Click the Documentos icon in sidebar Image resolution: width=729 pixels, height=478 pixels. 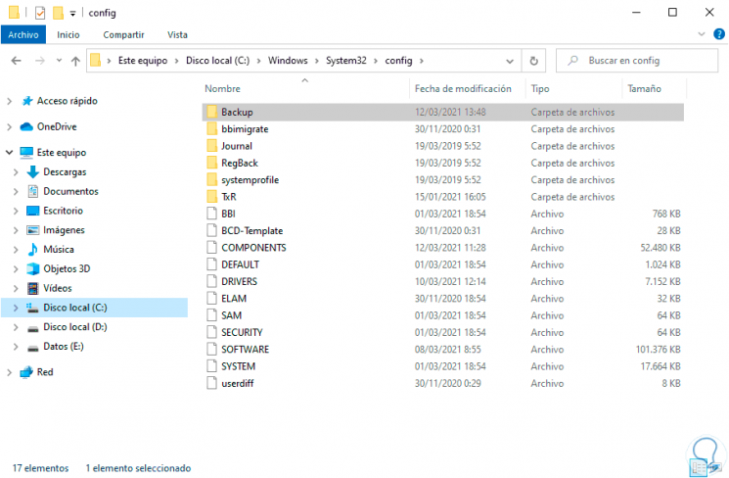(32, 191)
